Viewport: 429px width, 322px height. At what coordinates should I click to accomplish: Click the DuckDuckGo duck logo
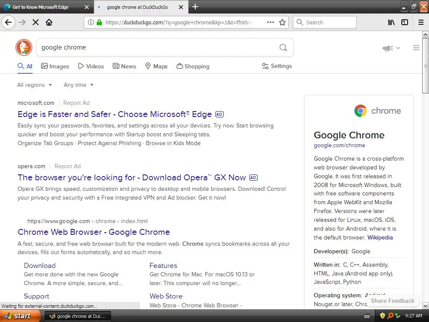pos(24,47)
